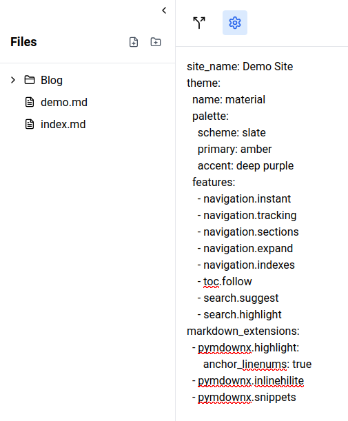Open index.md file

pyautogui.click(x=63, y=124)
